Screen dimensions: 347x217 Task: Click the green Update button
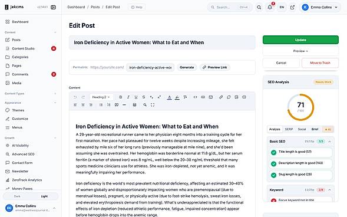[x=300, y=40]
